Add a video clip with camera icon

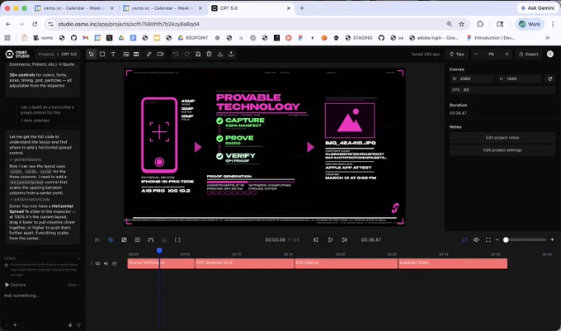click(160, 54)
